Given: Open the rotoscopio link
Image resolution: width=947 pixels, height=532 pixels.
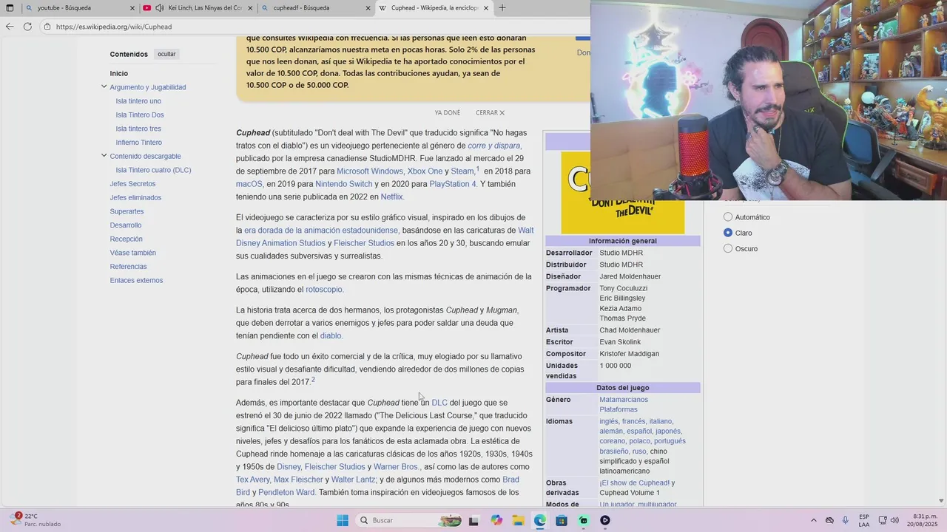Looking at the screenshot, I should pos(325,290).
